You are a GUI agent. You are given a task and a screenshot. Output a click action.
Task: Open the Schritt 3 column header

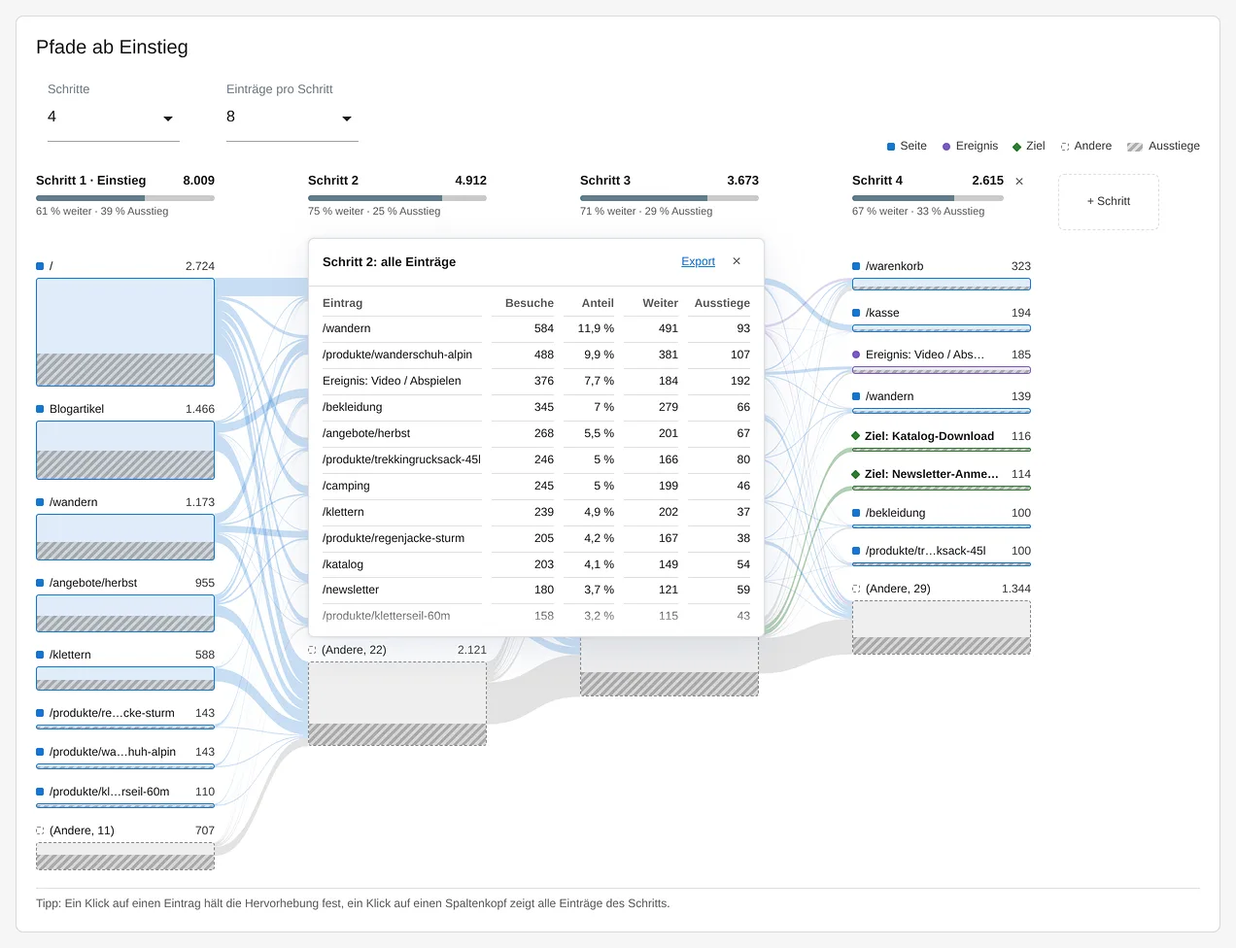(669, 194)
